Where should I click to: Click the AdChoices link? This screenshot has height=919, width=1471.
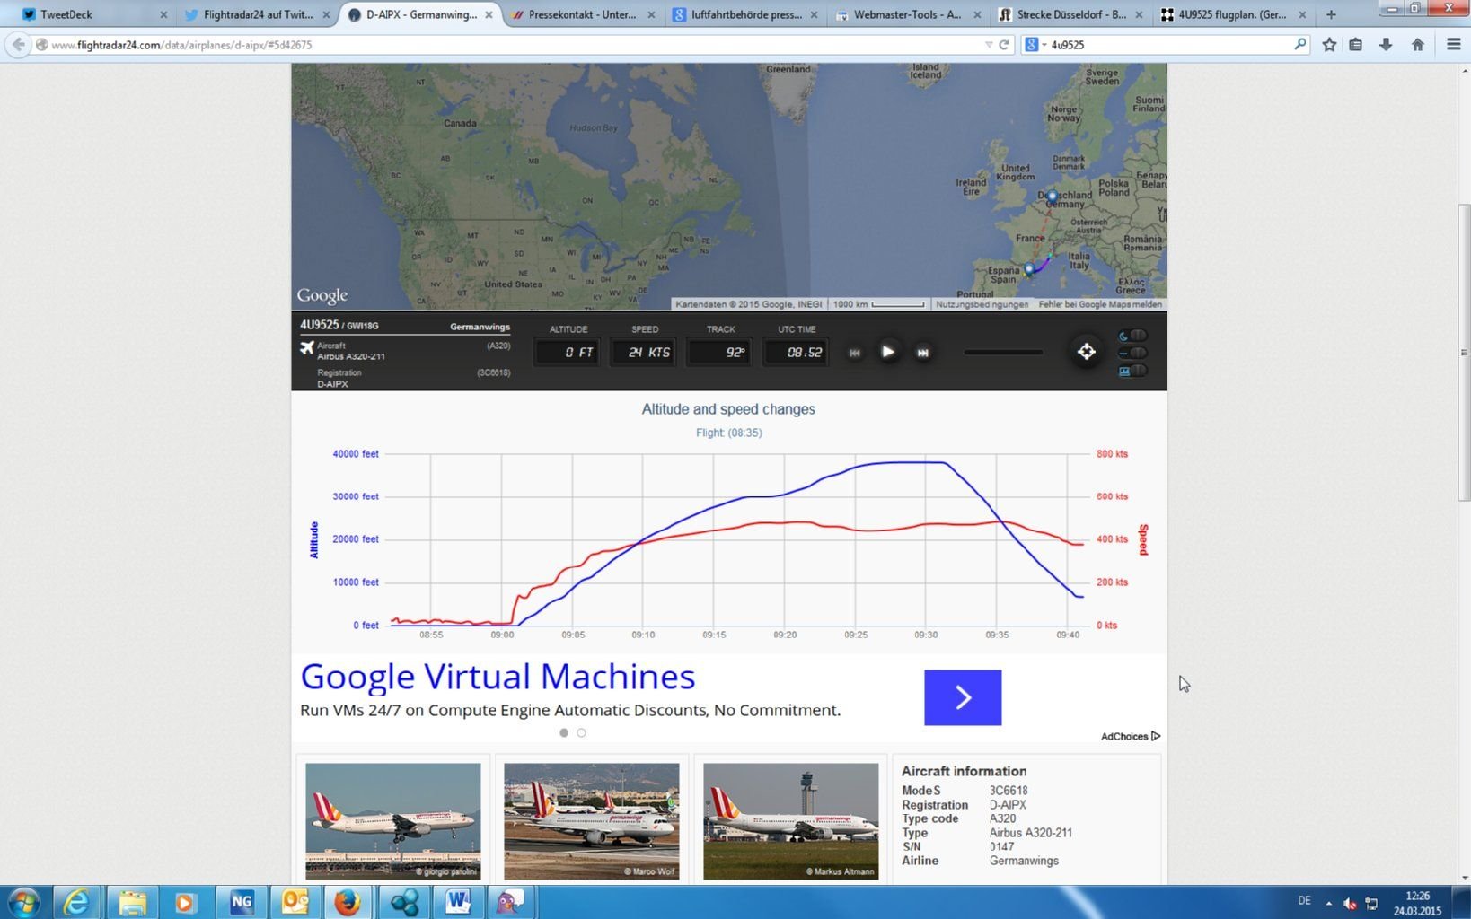[x=1131, y=736]
